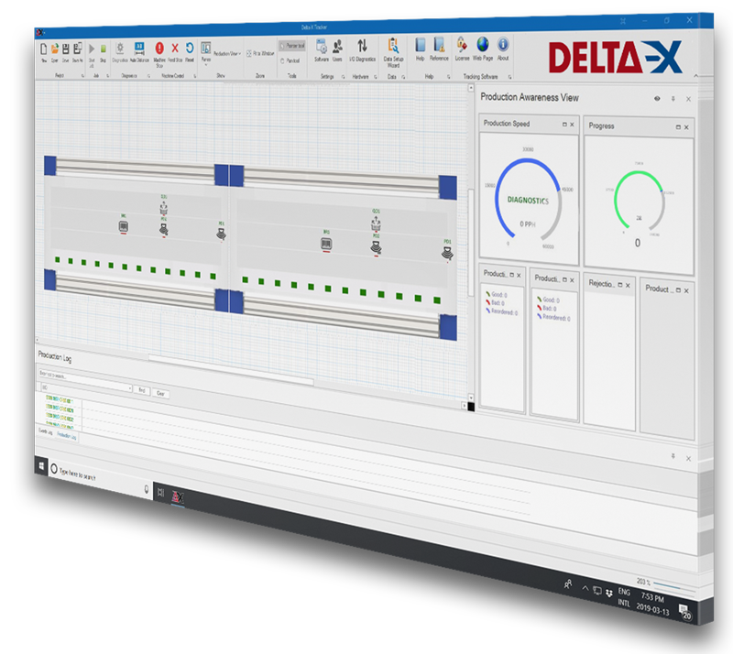
Task: Open the Production View dropdown
Action: [227, 54]
